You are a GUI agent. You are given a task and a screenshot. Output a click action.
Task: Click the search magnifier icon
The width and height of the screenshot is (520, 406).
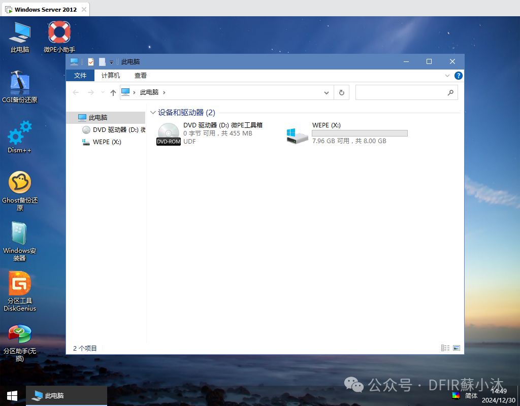click(x=450, y=92)
